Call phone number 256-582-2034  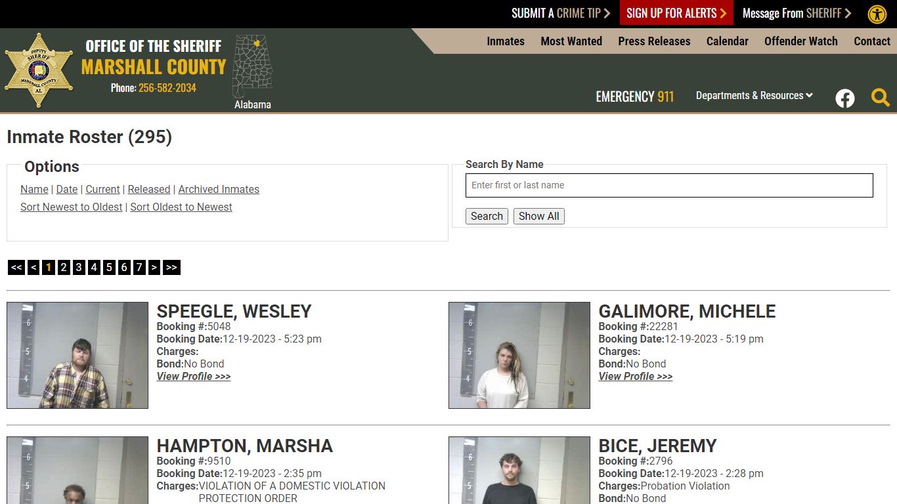point(167,87)
